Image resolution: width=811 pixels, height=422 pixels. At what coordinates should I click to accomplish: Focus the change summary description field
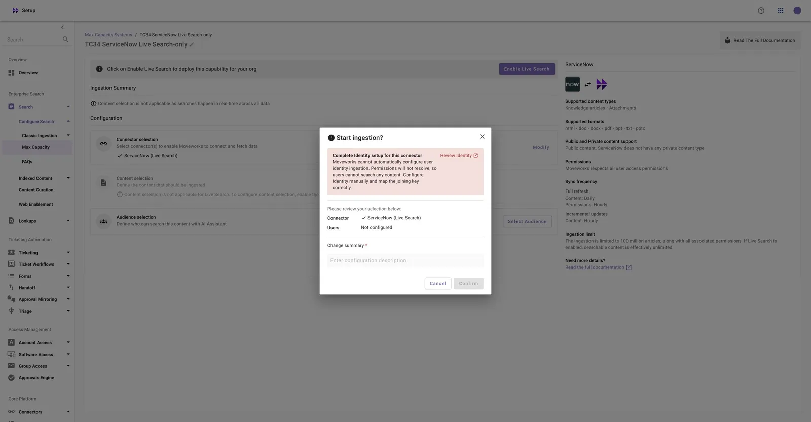tap(405, 260)
